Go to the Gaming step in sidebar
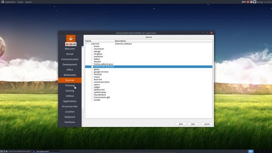The height and width of the screenshot is (153, 272). [70, 91]
